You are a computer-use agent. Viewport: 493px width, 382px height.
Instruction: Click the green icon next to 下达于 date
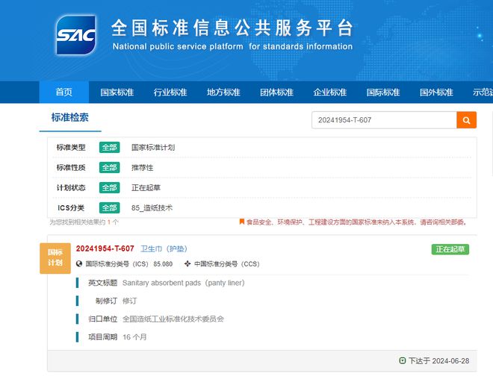click(402, 360)
